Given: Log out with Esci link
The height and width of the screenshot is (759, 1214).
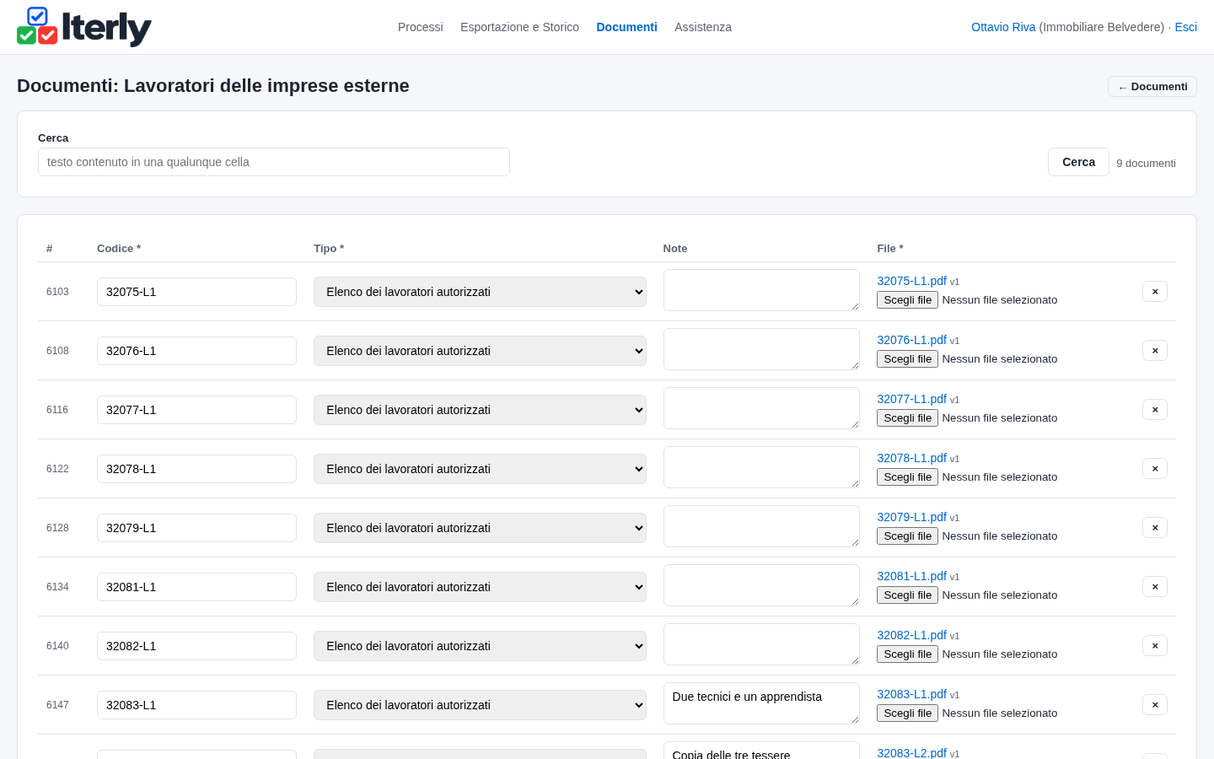Looking at the screenshot, I should [1185, 27].
